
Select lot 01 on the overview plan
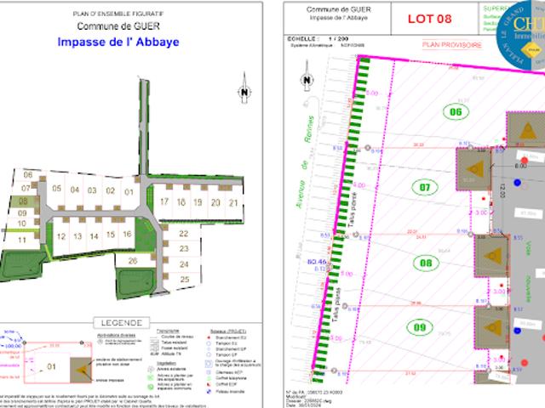pyautogui.click(x=129, y=192)
